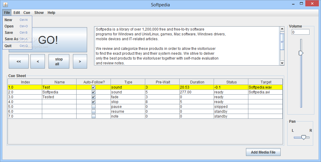Screen dimensions: 321x162
Task: Choose Save As from the File menu
Action: pos(17,39)
